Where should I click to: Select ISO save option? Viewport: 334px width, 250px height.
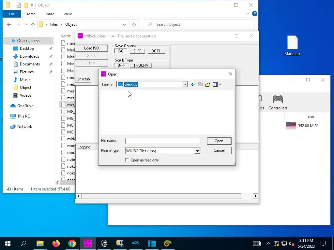point(121,51)
